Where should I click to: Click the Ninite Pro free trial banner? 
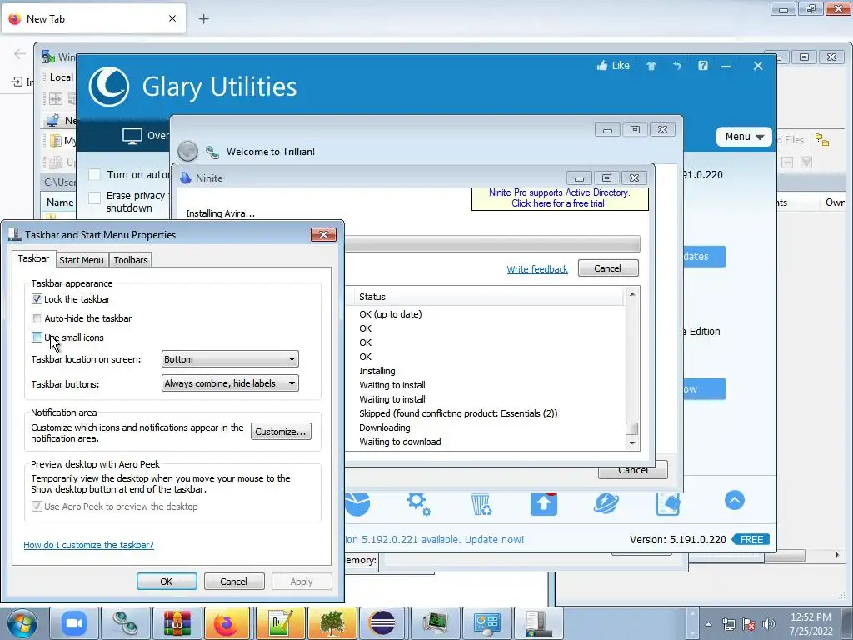(560, 198)
